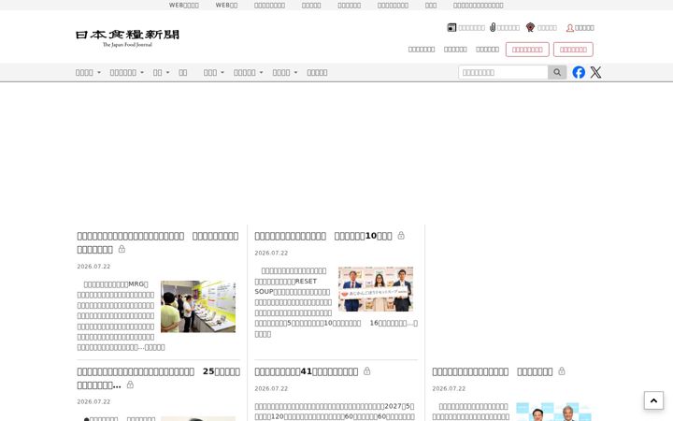The height and width of the screenshot is (421, 673).
Task: Click the "2026.07.22" date under the "10" headline
Action: pyautogui.click(x=271, y=253)
